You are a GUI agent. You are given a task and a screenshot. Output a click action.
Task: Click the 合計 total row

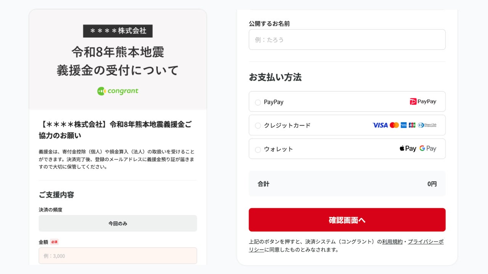(347, 184)
